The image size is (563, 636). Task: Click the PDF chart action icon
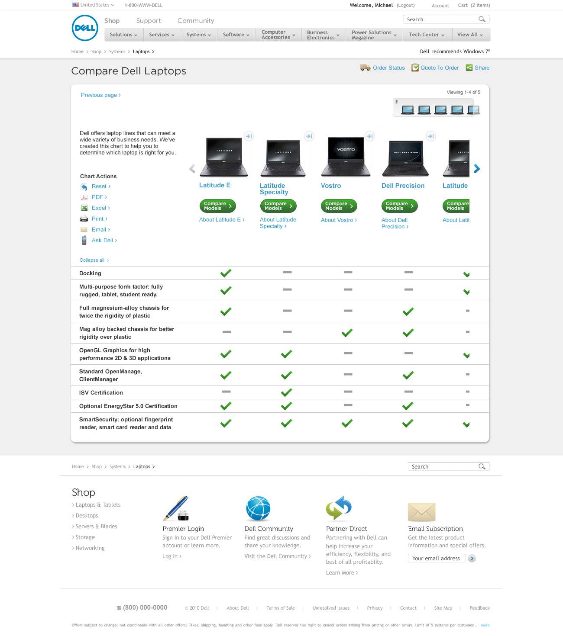click(84, 197)
